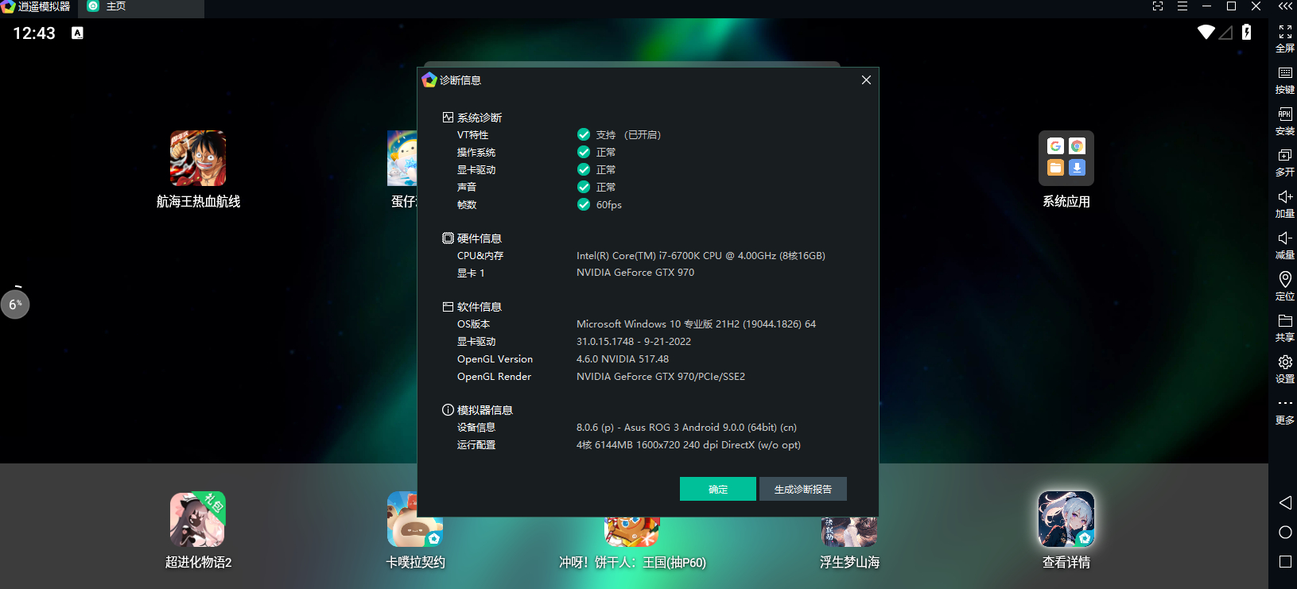Image resolution: width=1297 pixels, height=589 pixels.
Task: Tap the Android back triangle button
Action: (1285, 502)
